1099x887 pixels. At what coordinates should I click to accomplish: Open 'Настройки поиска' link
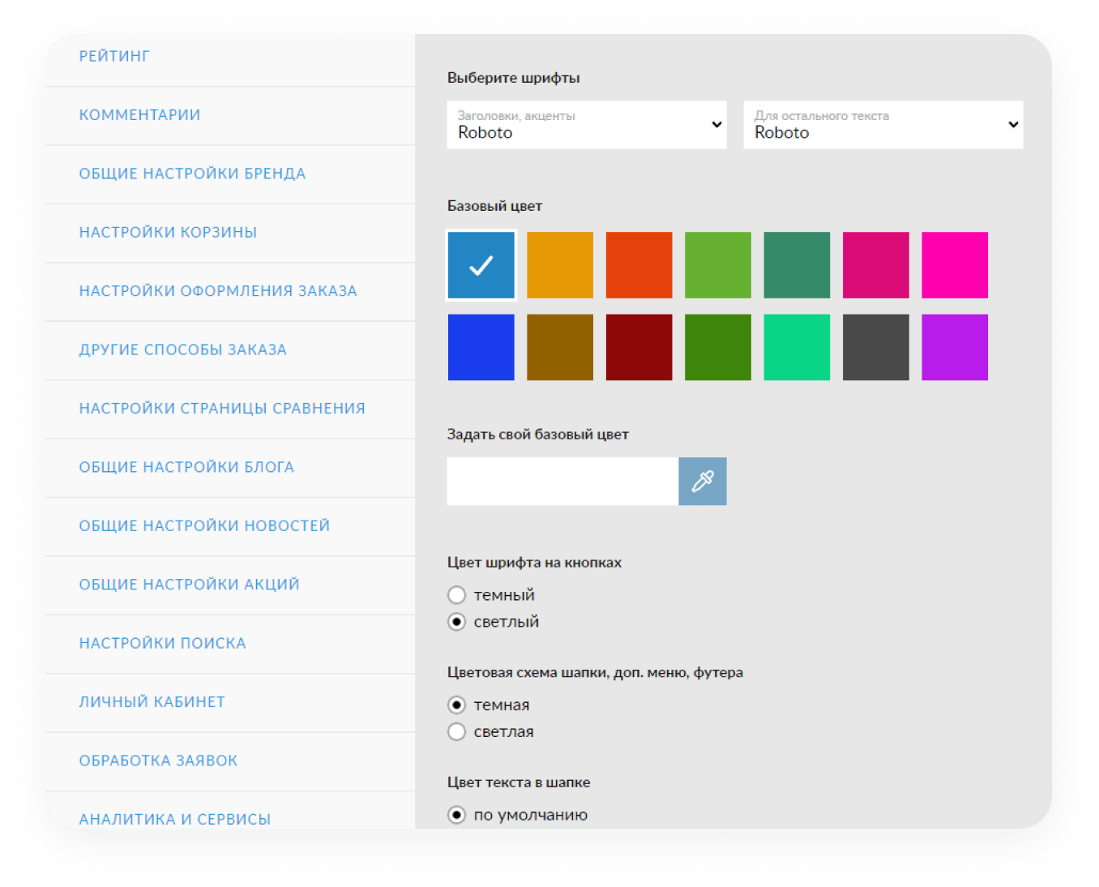pos(162,644)
